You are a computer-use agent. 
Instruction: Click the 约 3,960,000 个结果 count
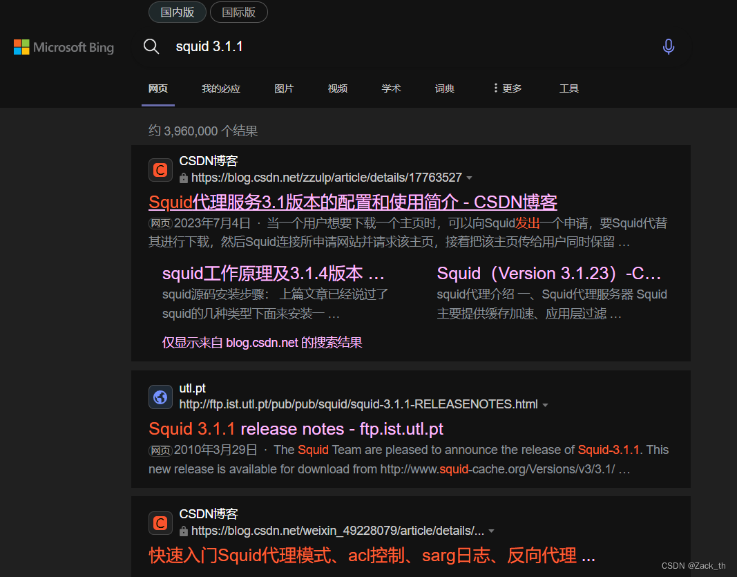tap(203, 131)
